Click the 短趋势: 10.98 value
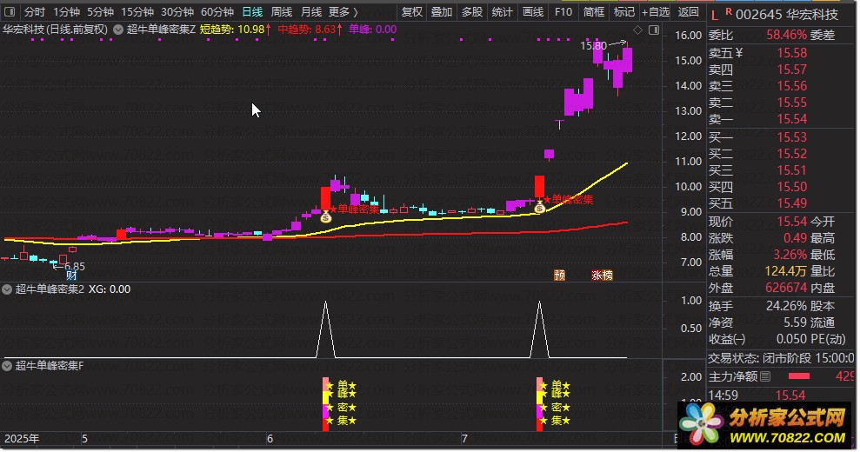 tap(236, 30)
